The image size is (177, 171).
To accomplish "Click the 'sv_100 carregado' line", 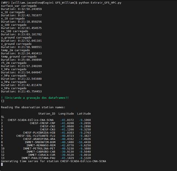I will coord(15,31).
